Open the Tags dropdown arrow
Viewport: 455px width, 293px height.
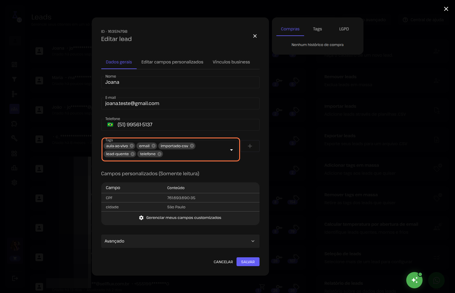pos(231,150)
